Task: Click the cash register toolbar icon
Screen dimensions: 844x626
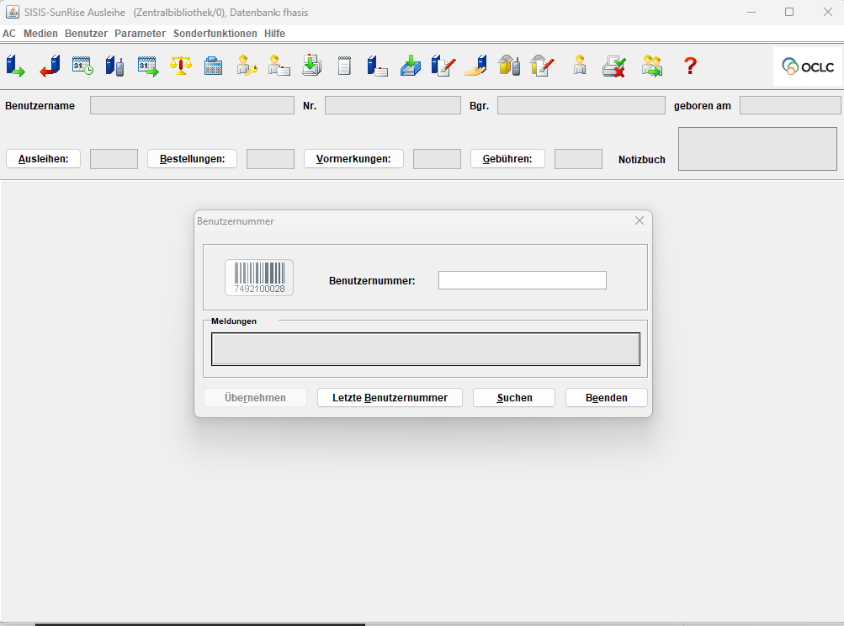Action: 214,66
